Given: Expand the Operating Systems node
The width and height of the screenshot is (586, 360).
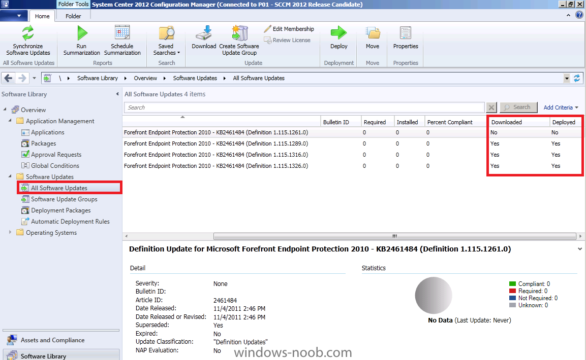Looking at the screenshot, I should pyautogui.click(x=10, y=232).
